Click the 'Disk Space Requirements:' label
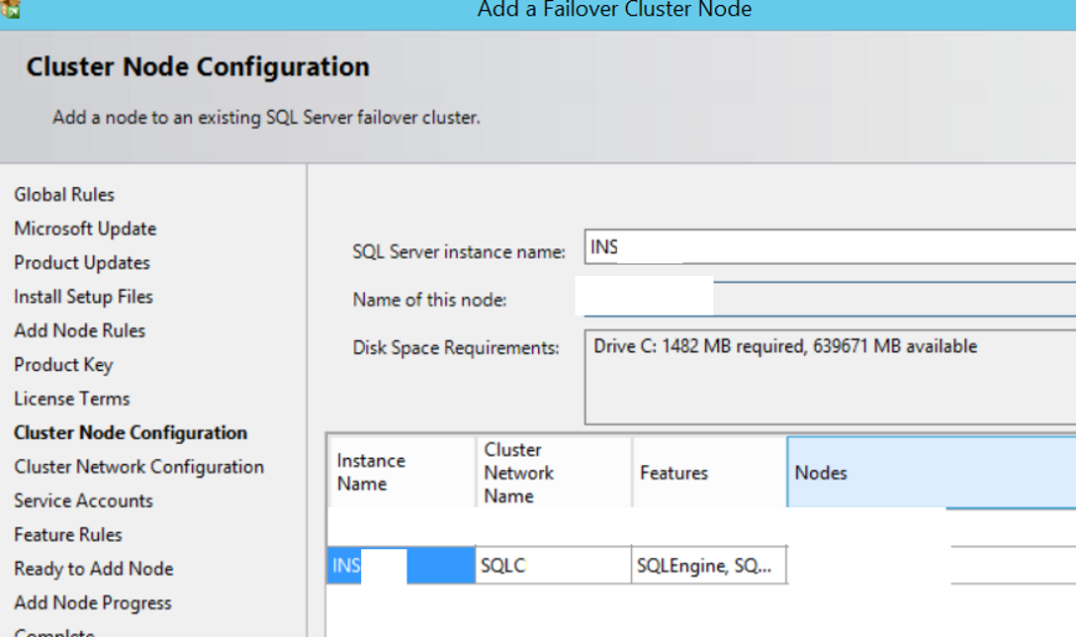Image resolution: width=1076 pixels, height=637 pixels. point(456,348)
